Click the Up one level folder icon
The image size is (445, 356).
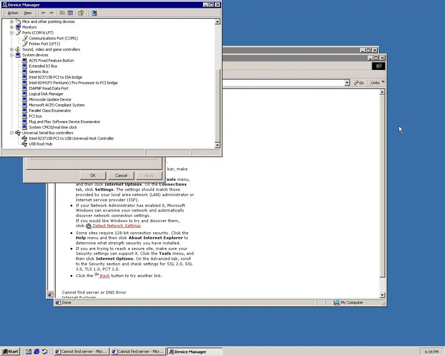[x=62, y=13]
